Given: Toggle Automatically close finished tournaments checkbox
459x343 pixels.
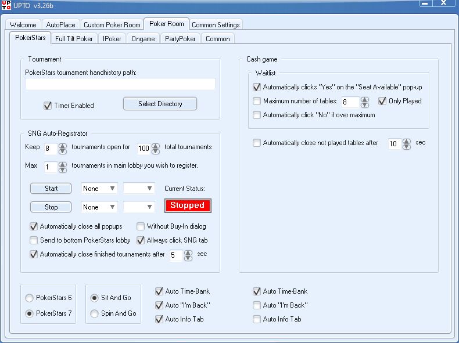Looking at the screenshot, I should click(x=34, y=254).
